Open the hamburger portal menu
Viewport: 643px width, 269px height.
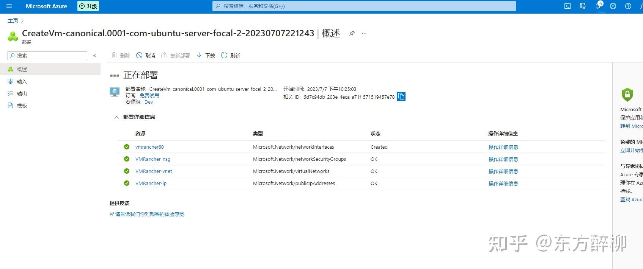[9, 6]
